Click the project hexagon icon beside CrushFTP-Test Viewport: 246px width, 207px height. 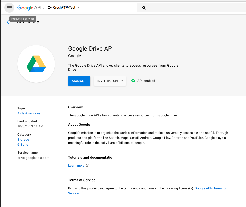(x=50, y=8)
